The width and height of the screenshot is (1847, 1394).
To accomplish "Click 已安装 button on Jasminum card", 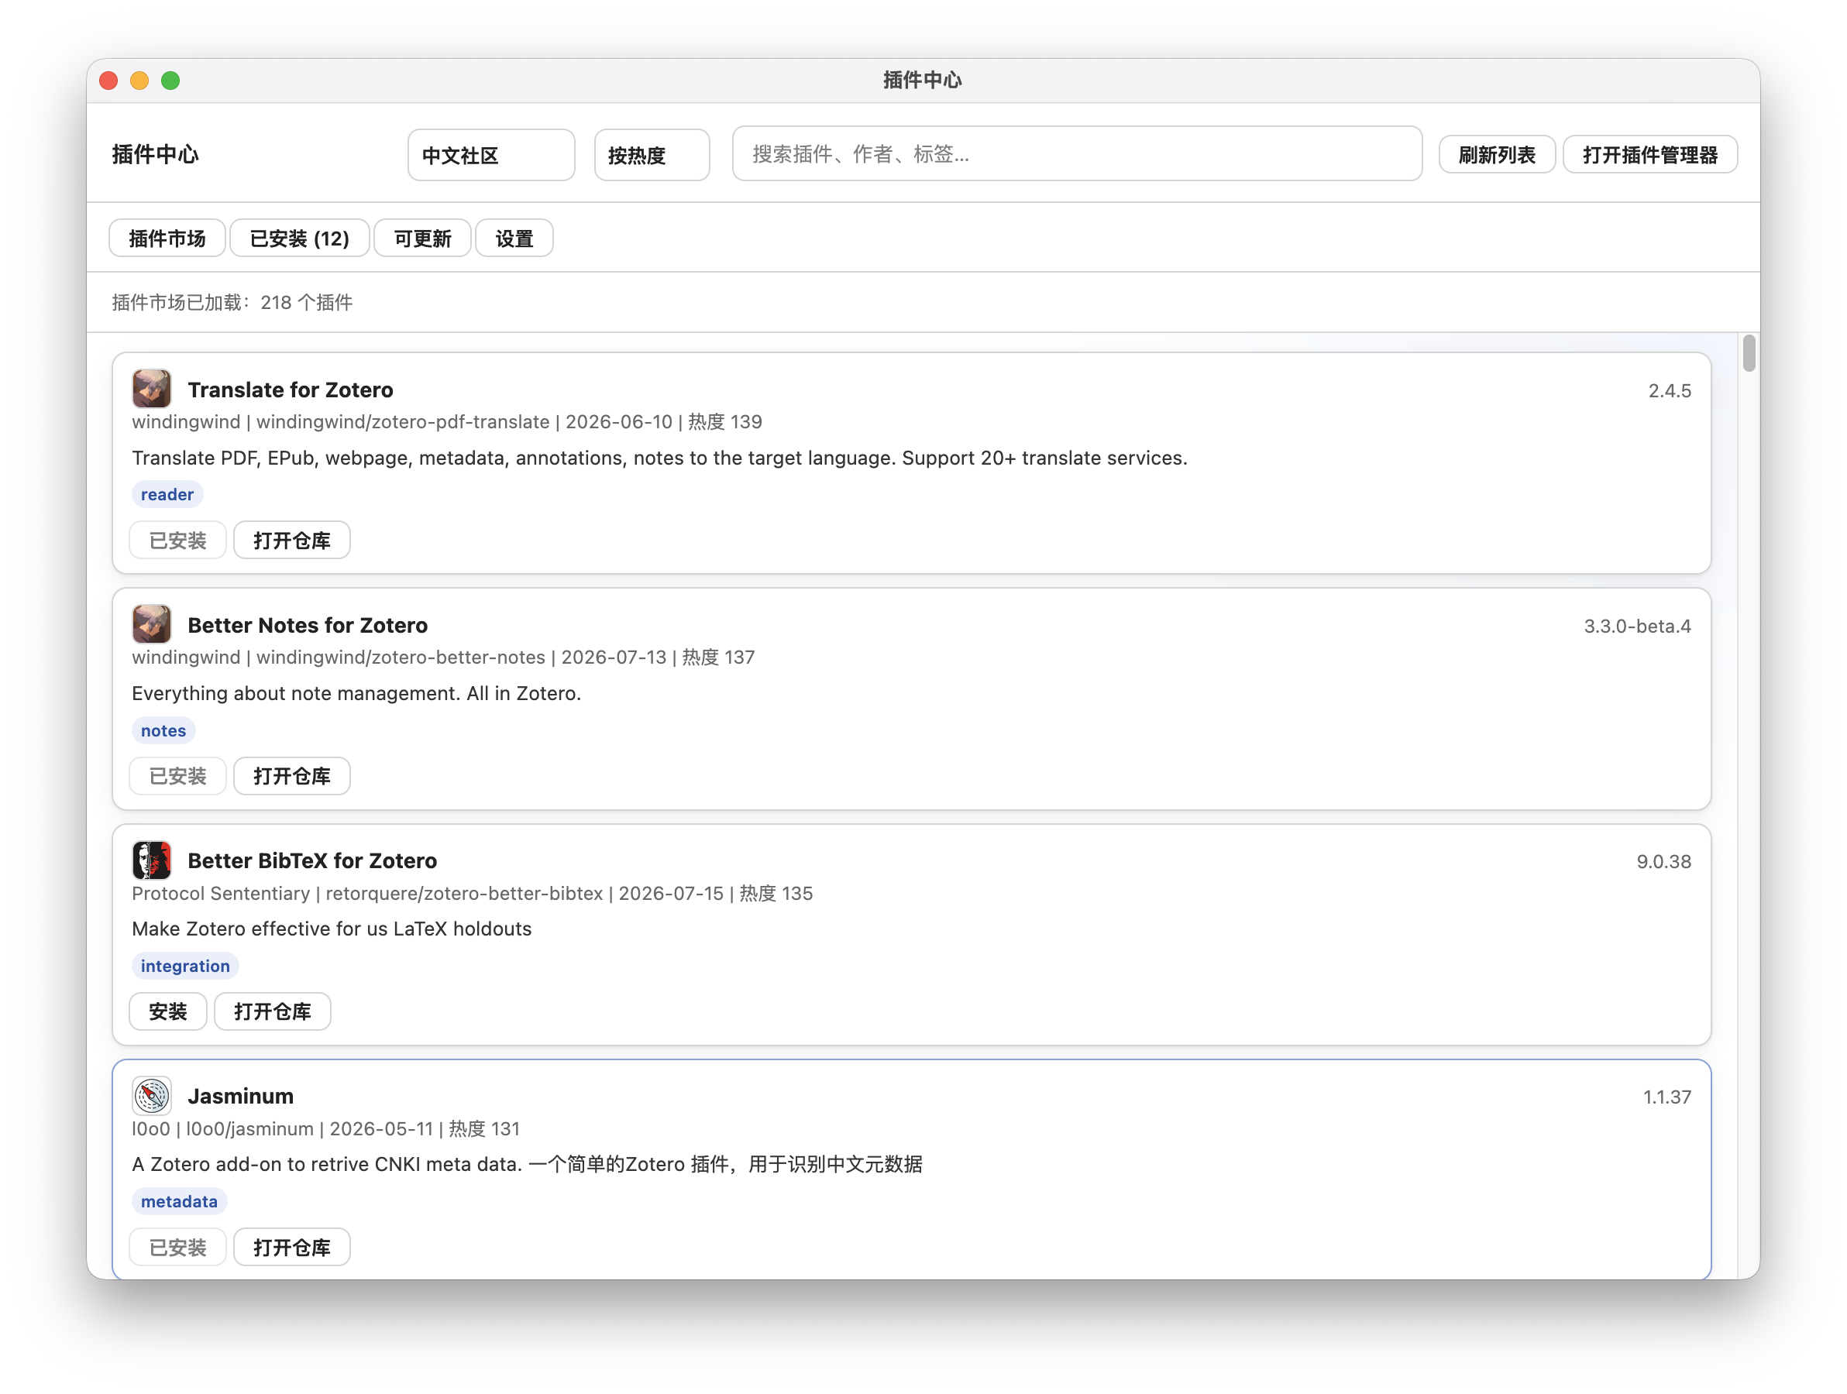I will (178, 1247).
